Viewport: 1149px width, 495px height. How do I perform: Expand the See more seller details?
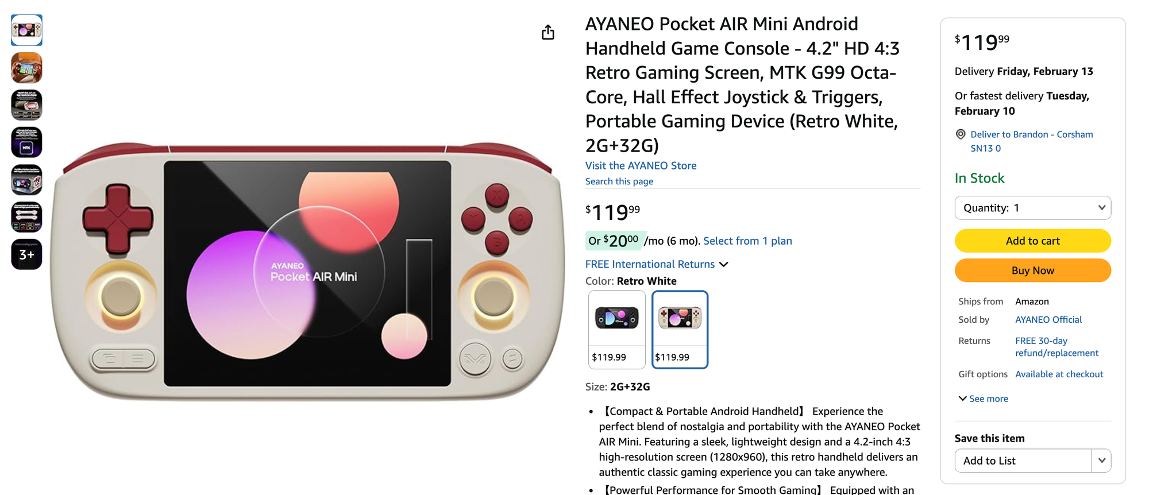point(983,399)
